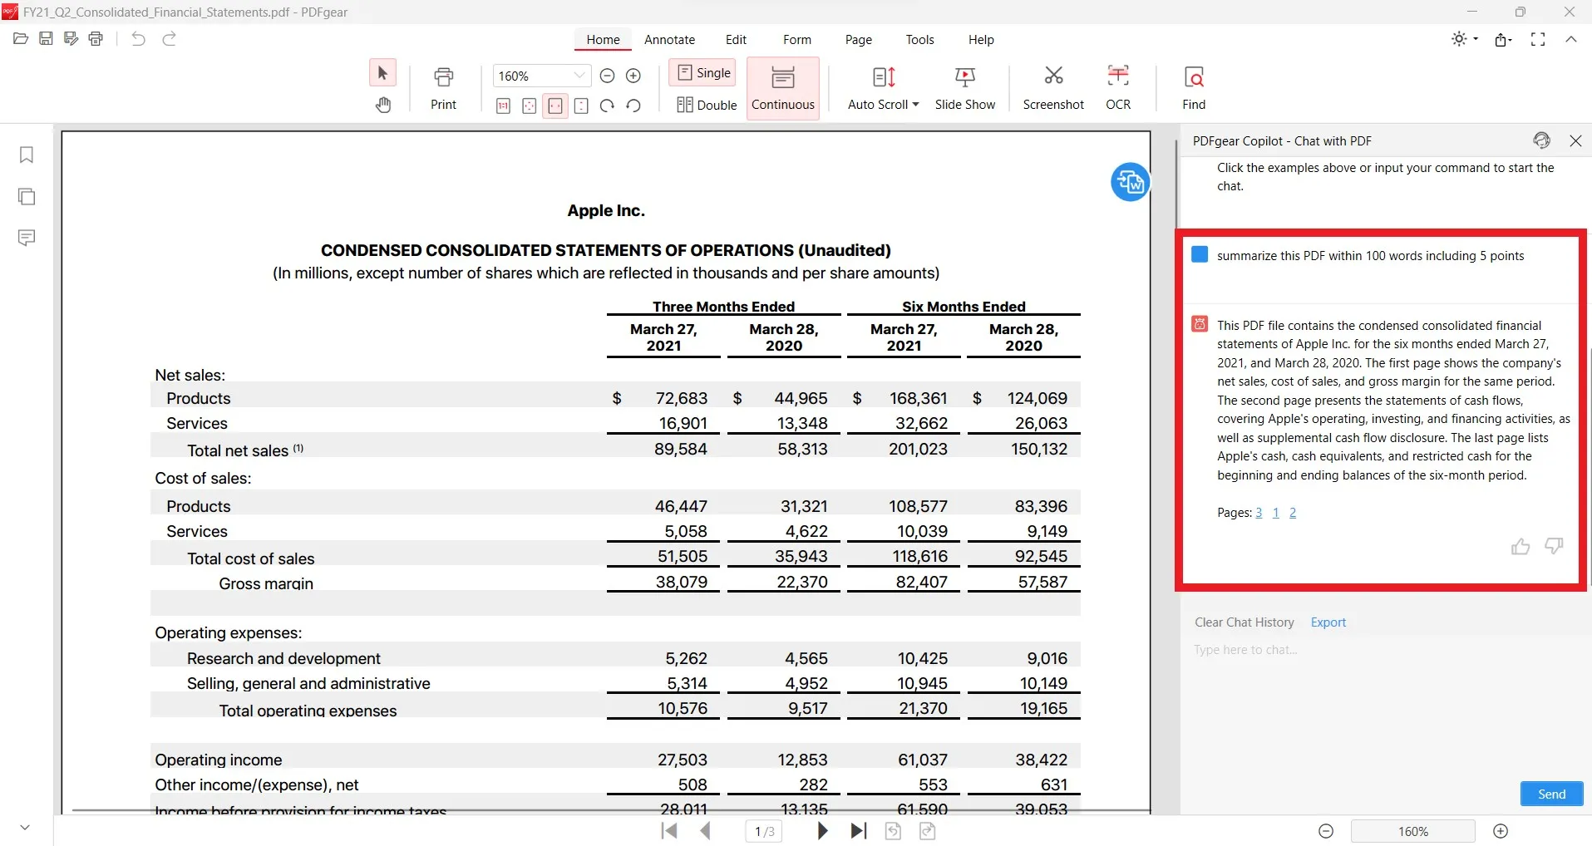Open Copilot support headset icon
The width and height of the screenshot is (1592, 846).
pyautogui.click(x=1541, y=140)
